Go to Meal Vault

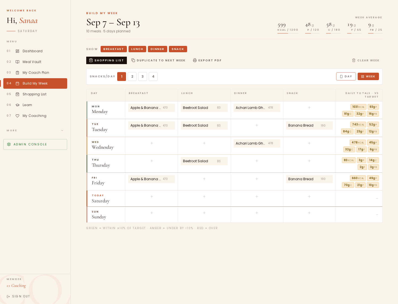point(35,62)
